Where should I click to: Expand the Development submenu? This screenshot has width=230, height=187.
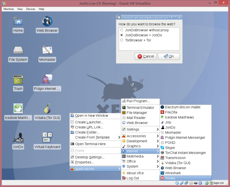point(140,141)
